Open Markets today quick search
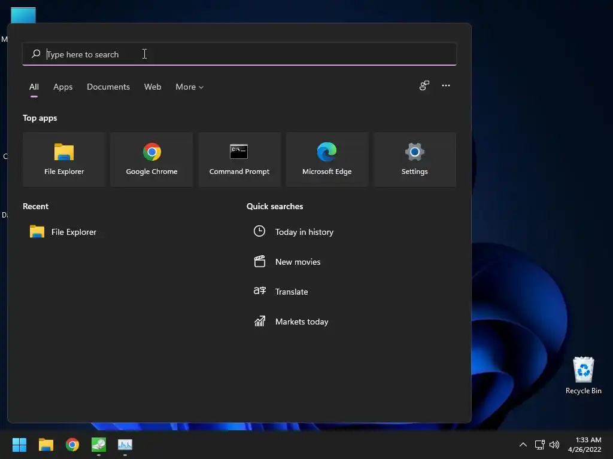Image resolution: width=613 pixels, height=459 pixels. click(302, 322)
